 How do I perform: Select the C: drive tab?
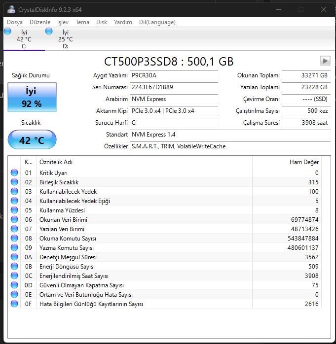24,39
